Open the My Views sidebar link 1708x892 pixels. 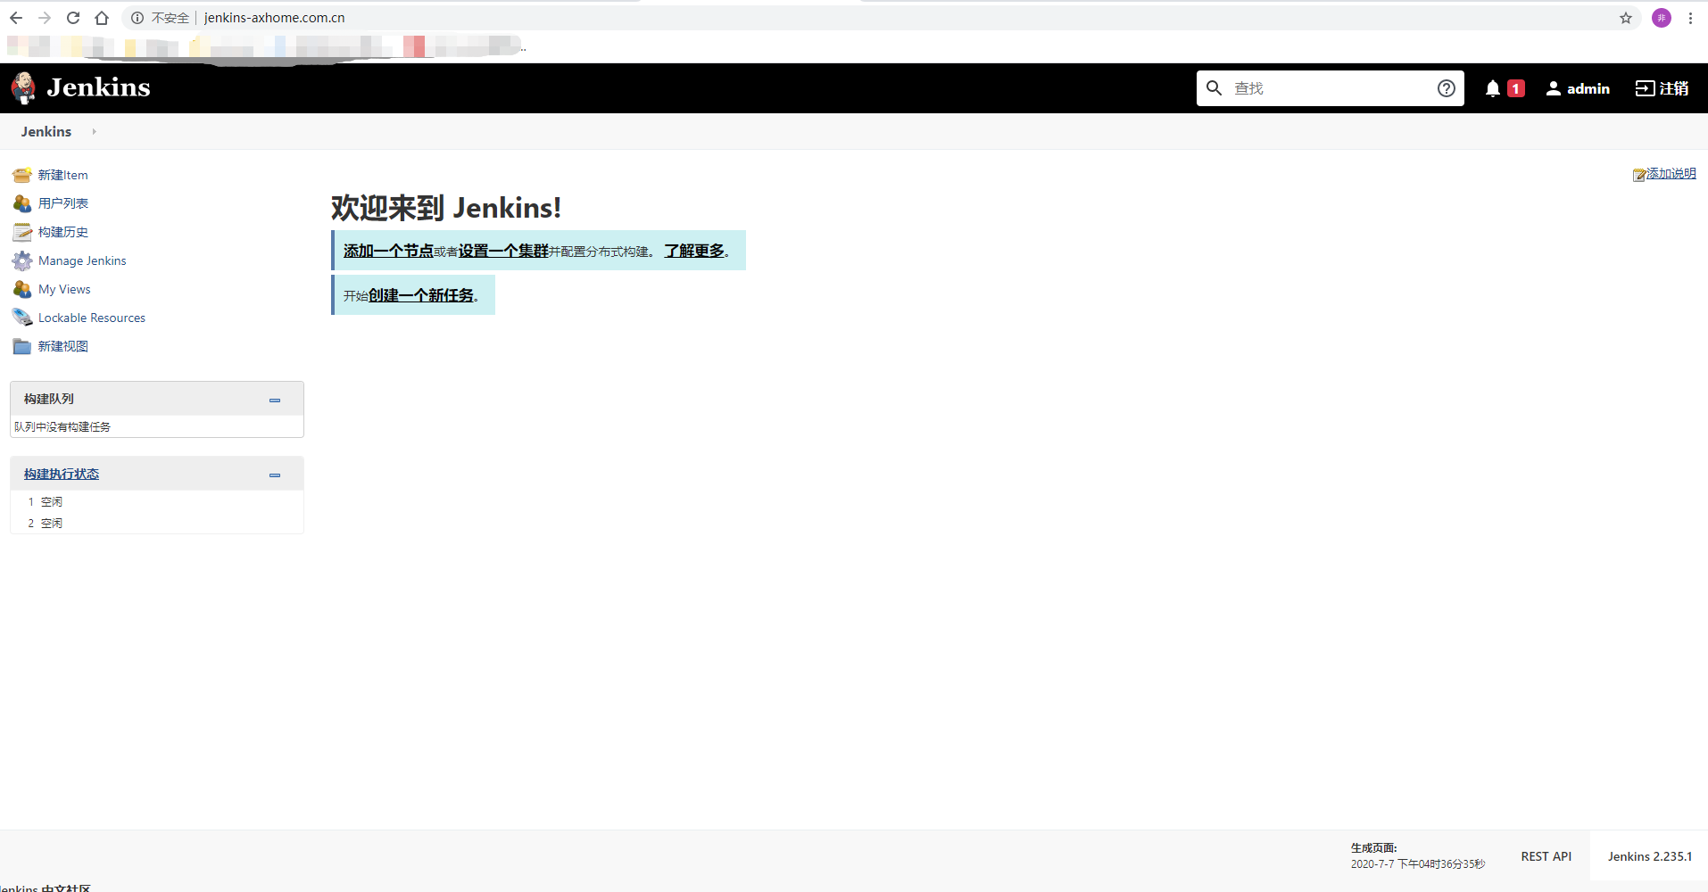tap(64, 289)
